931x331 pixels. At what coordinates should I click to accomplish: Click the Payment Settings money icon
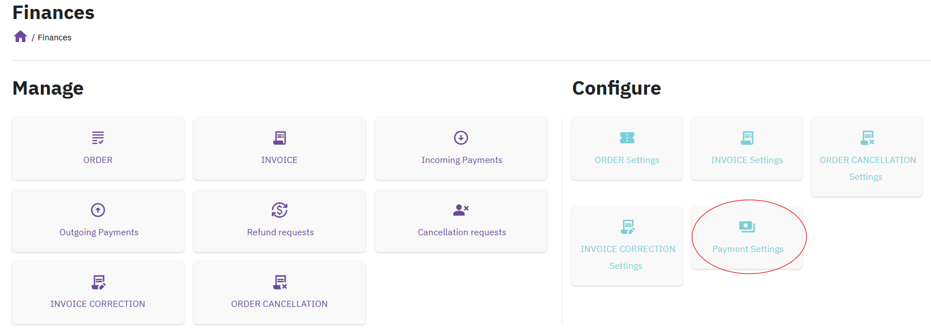click(747, 227)
